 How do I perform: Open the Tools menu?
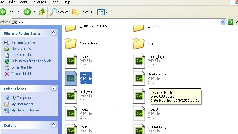[x=55, y=2]
